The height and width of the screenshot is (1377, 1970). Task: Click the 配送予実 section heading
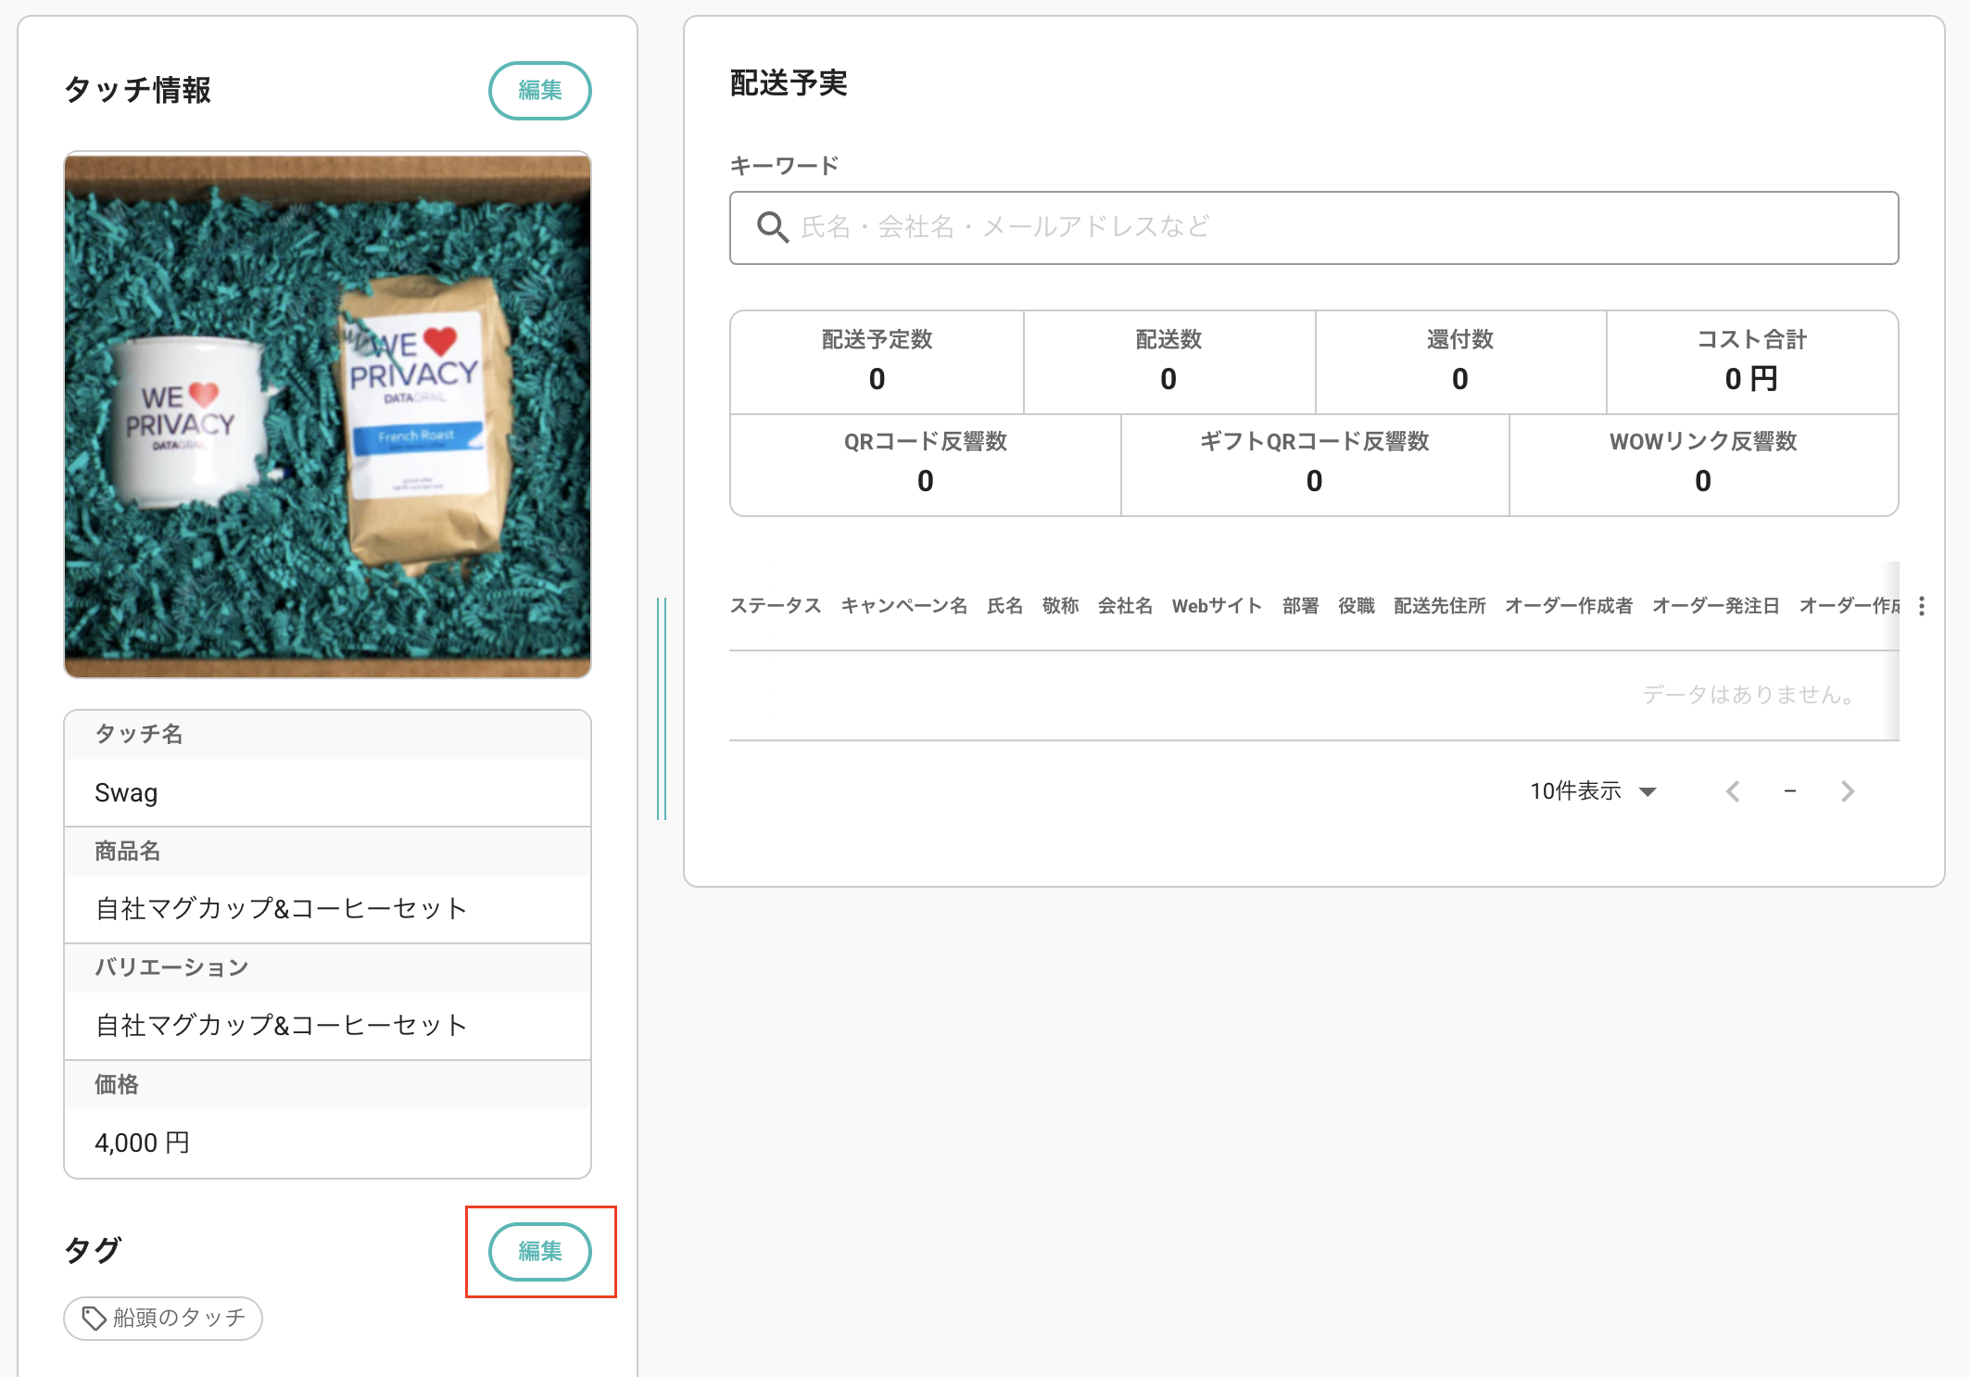pyautogui.click(x=789, y=83)
